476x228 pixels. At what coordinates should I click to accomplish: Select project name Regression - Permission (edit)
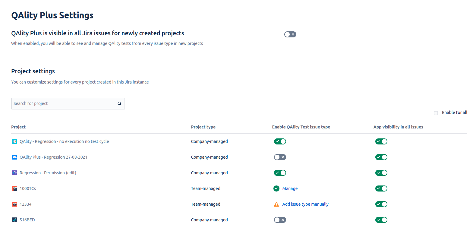pyautogui.click(x=48, y=173)
